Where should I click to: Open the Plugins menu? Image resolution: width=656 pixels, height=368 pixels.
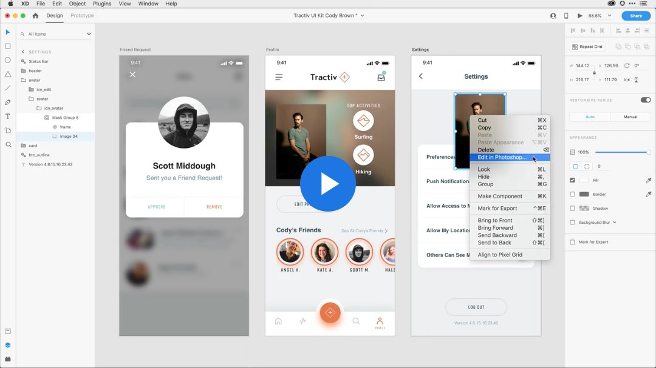click(x=101, y=4)
